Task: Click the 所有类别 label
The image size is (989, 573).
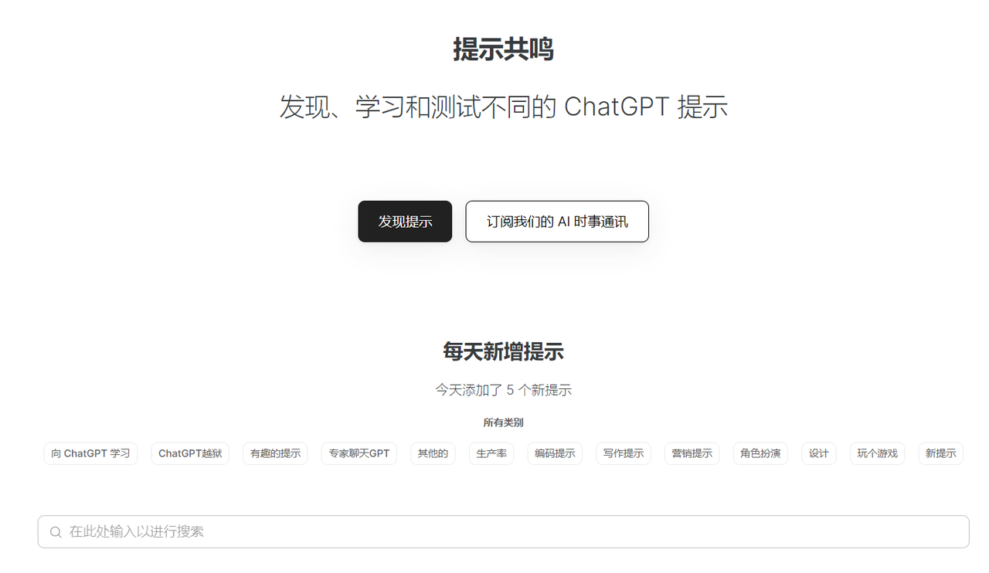Action: pyautogui.click(x=503, y=422)
